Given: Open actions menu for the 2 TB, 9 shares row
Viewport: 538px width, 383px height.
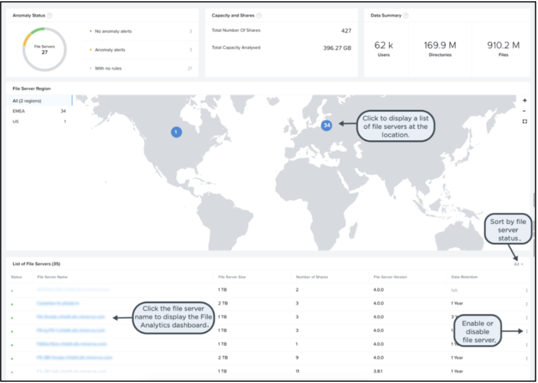Looking at the screenshot, I should [x=527, y=358].
